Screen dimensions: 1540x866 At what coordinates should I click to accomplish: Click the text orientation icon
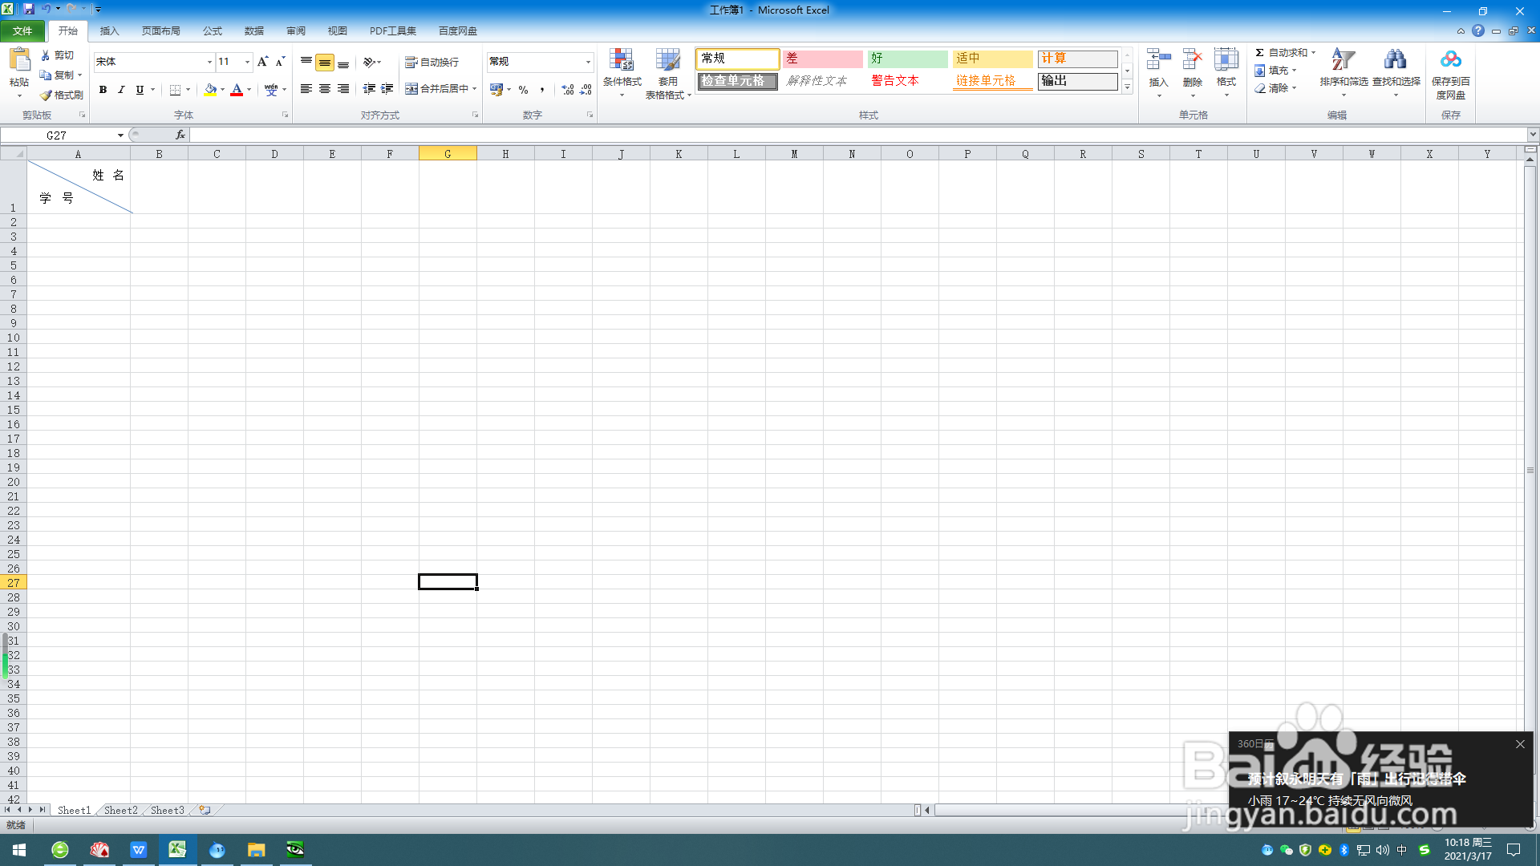(369, 62)
